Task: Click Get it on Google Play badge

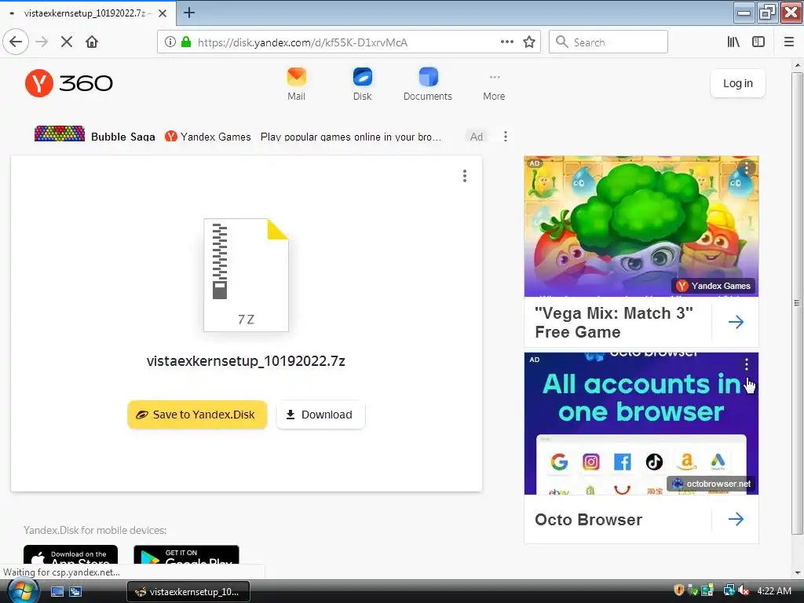Action: point(186,555)
